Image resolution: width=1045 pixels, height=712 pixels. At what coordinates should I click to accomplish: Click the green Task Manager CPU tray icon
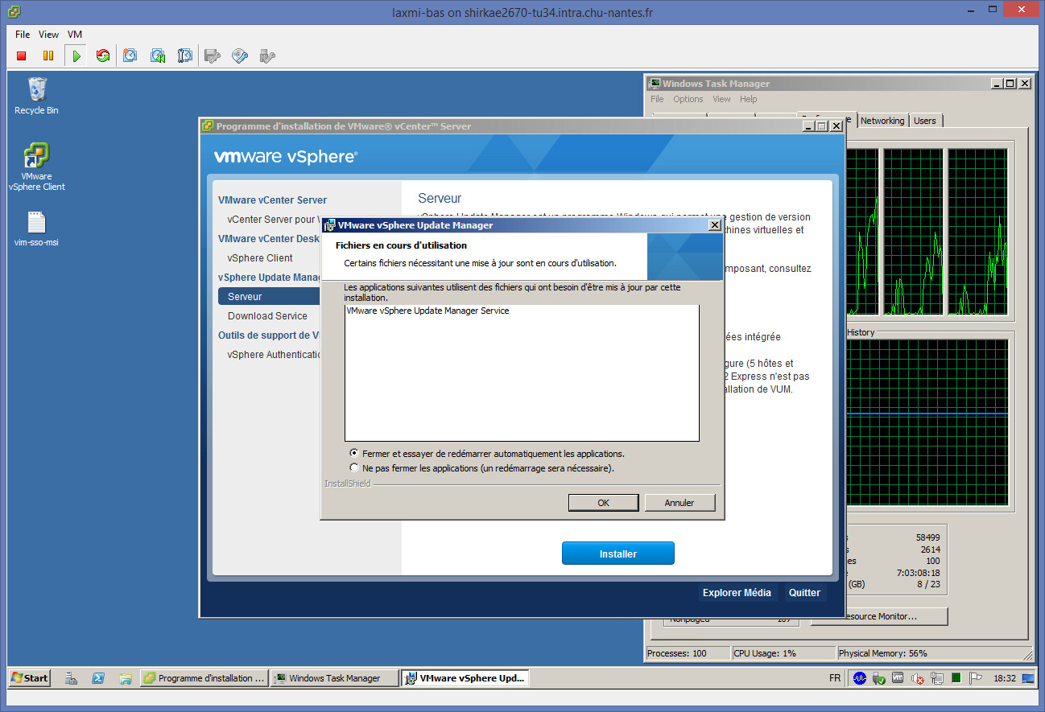coord(956,678)
